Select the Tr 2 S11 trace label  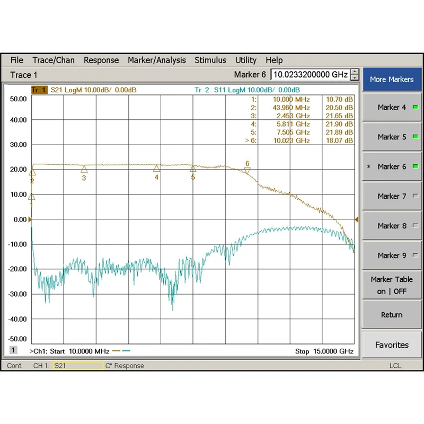click(x=247, y=90)
